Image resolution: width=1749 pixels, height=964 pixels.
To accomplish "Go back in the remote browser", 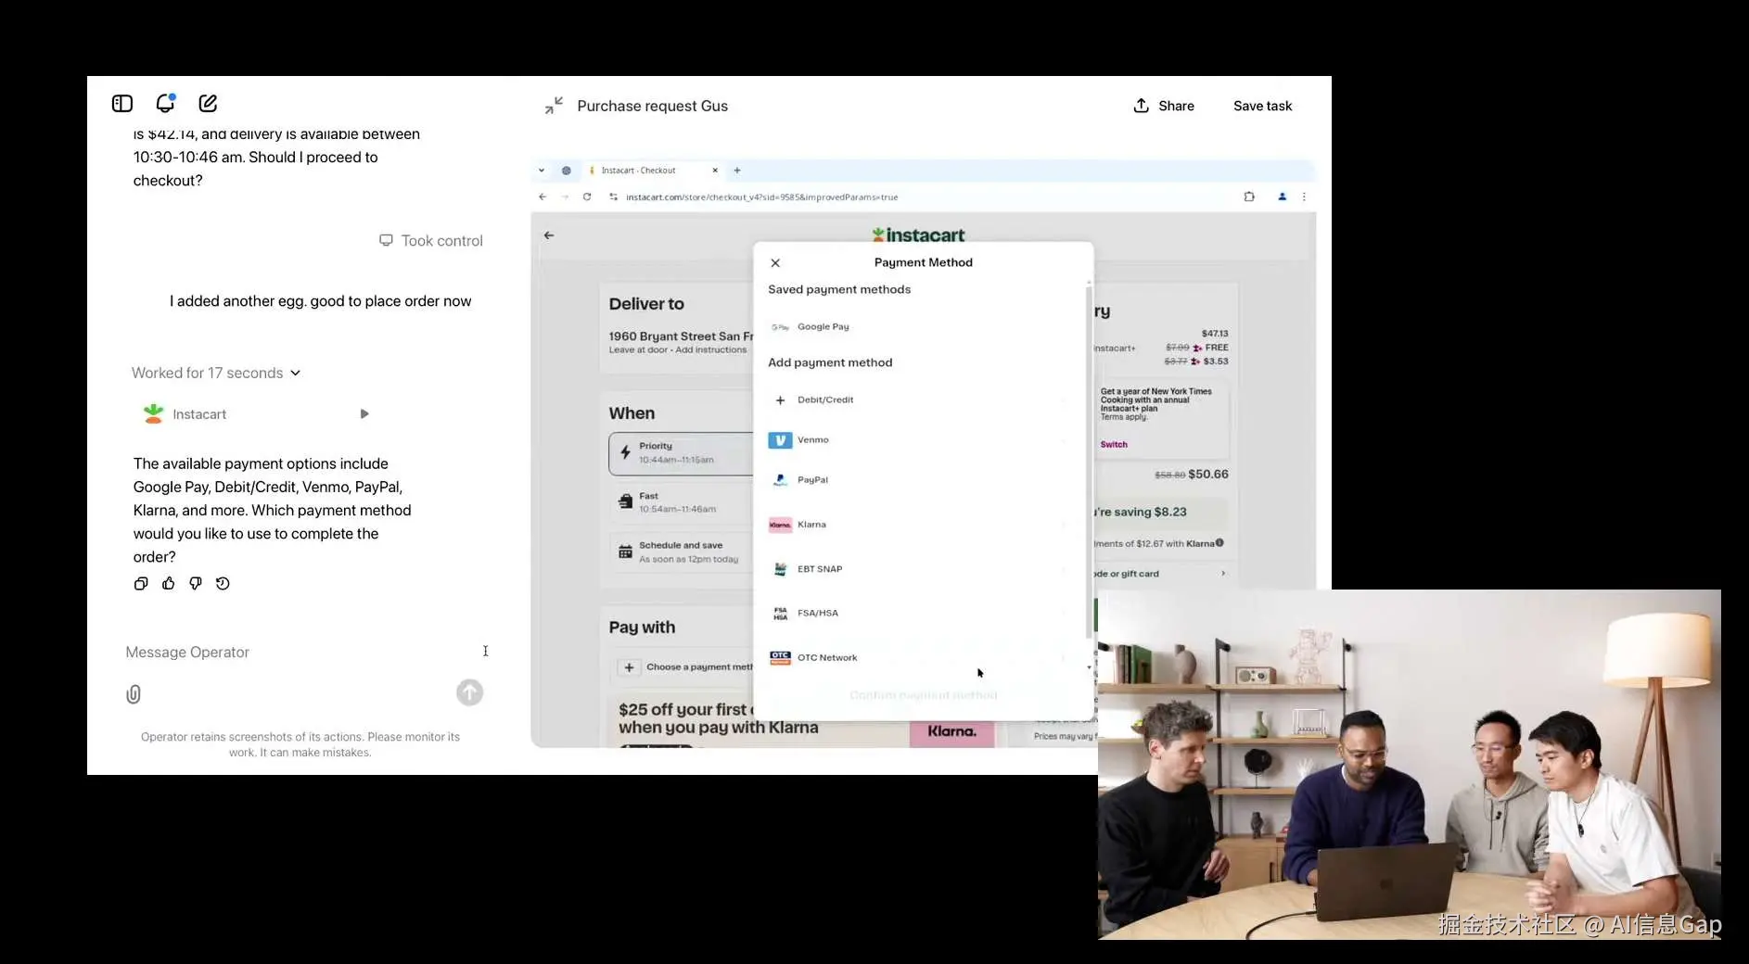I will pos(543,197).
